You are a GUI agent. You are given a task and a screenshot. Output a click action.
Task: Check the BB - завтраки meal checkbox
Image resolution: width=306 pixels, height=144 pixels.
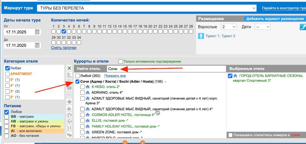(7, 117)
